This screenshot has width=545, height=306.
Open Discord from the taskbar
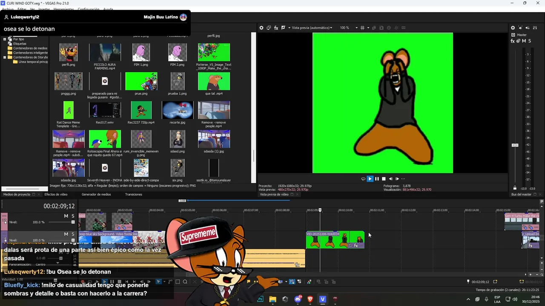point(298,299)
